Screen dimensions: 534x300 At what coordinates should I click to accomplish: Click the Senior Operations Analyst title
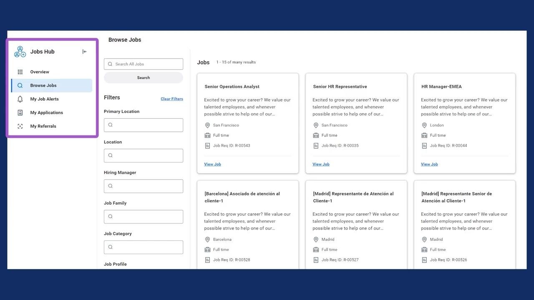tap(232, 87)
